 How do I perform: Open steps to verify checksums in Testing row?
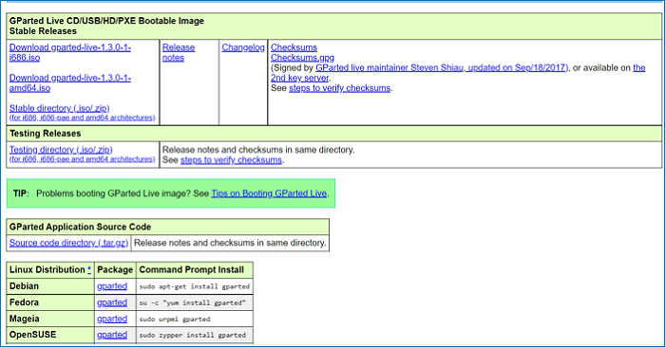point(231,160)
